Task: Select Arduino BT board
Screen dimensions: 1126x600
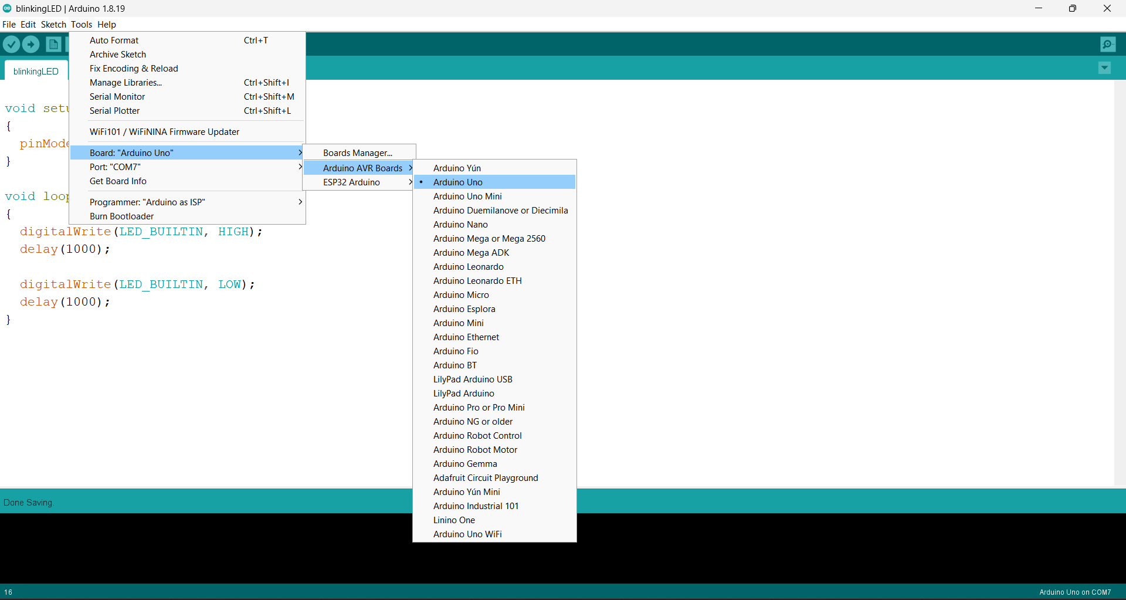Action: coord(494,365)
